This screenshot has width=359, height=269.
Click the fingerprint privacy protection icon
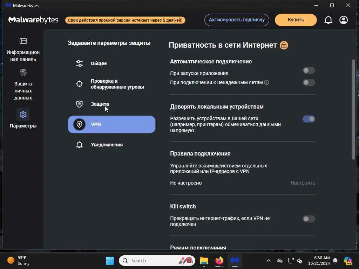(x=23, y=73)
